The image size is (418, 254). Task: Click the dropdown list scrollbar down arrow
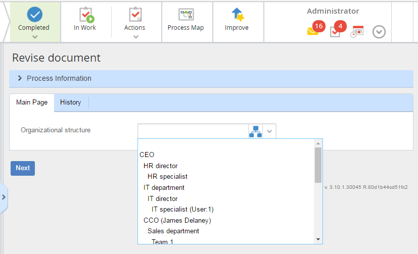click(318, 239)
